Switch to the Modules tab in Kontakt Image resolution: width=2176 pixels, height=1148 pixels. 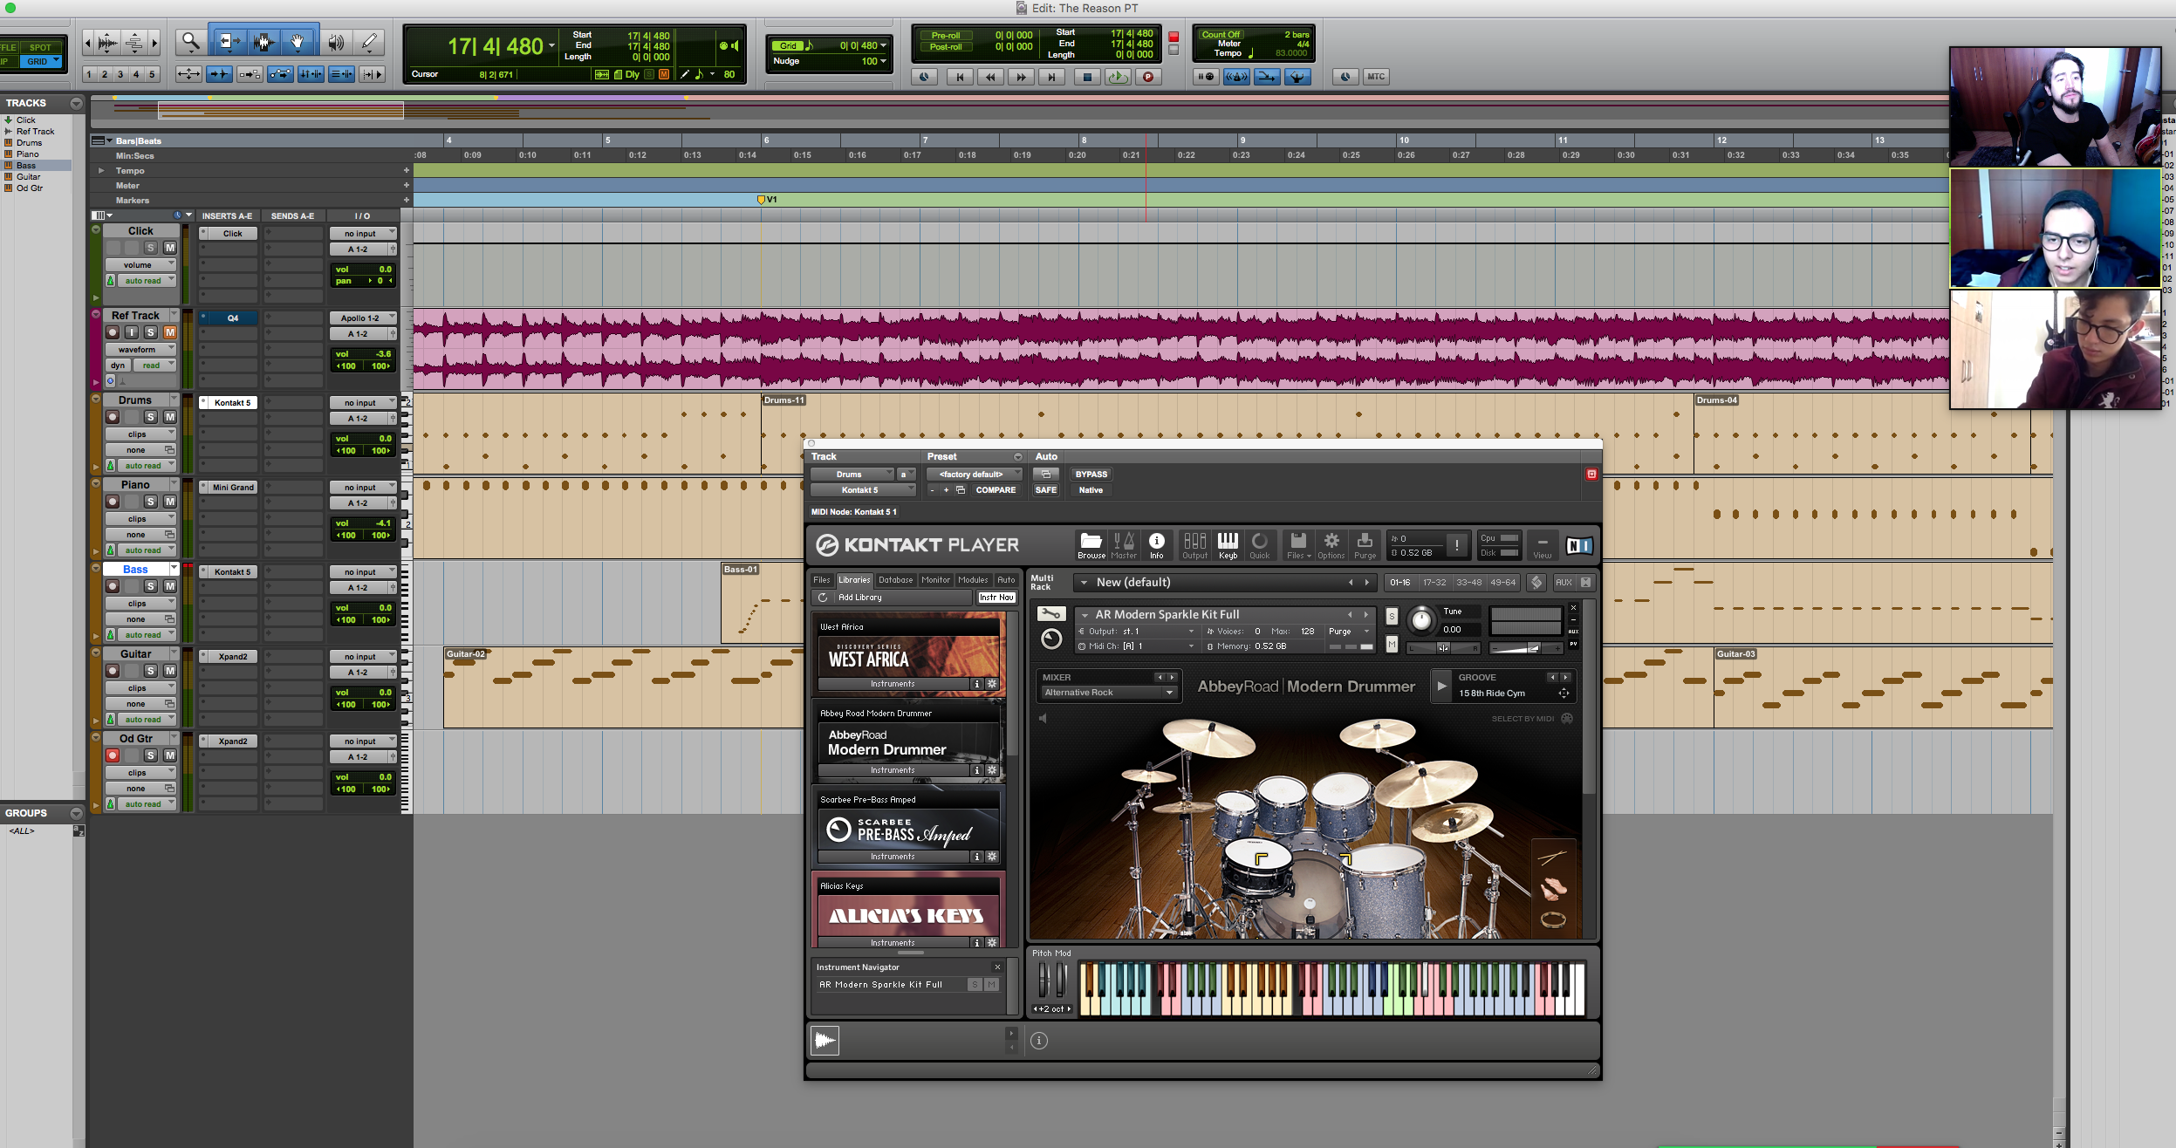point(973,579)
